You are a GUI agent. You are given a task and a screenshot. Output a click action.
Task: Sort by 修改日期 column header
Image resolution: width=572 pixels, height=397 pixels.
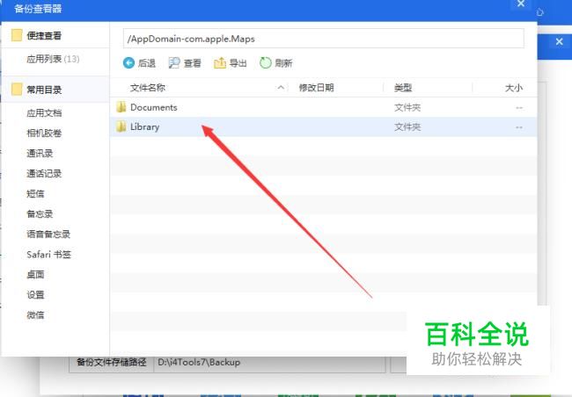pyautogui.click(x=316, y=88)
